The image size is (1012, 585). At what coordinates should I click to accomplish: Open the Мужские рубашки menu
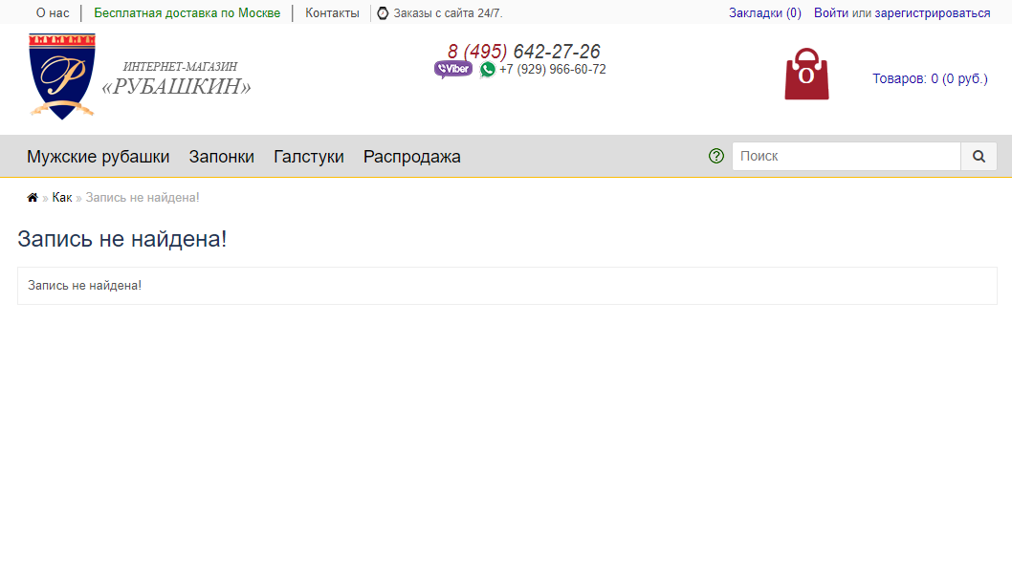pos(98,157)
